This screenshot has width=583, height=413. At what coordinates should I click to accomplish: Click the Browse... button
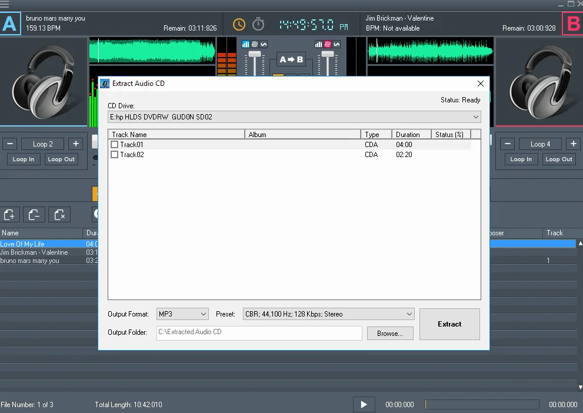coord(390,334)
